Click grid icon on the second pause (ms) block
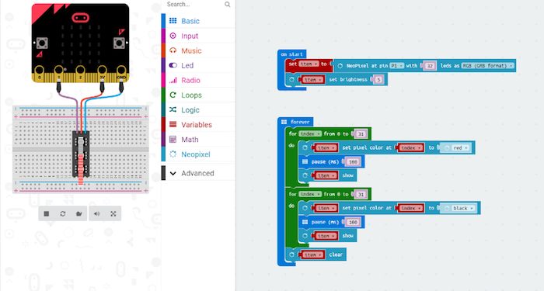Viewport: 544px width, 291px height. tap(305, 222)
